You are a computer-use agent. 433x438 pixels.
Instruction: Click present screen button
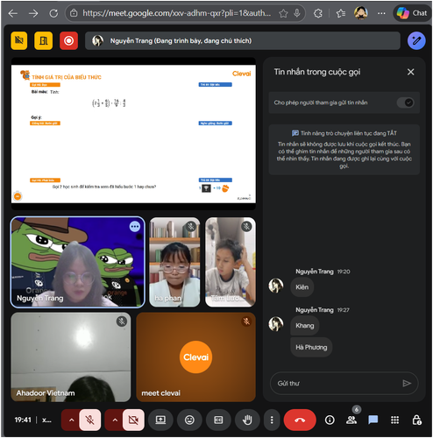160,420
